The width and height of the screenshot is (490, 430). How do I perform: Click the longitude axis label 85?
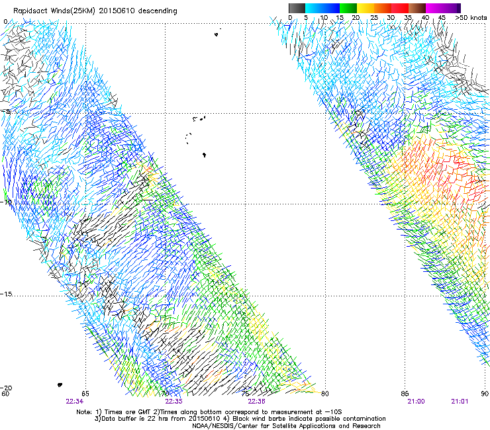[x=405, y=394]
